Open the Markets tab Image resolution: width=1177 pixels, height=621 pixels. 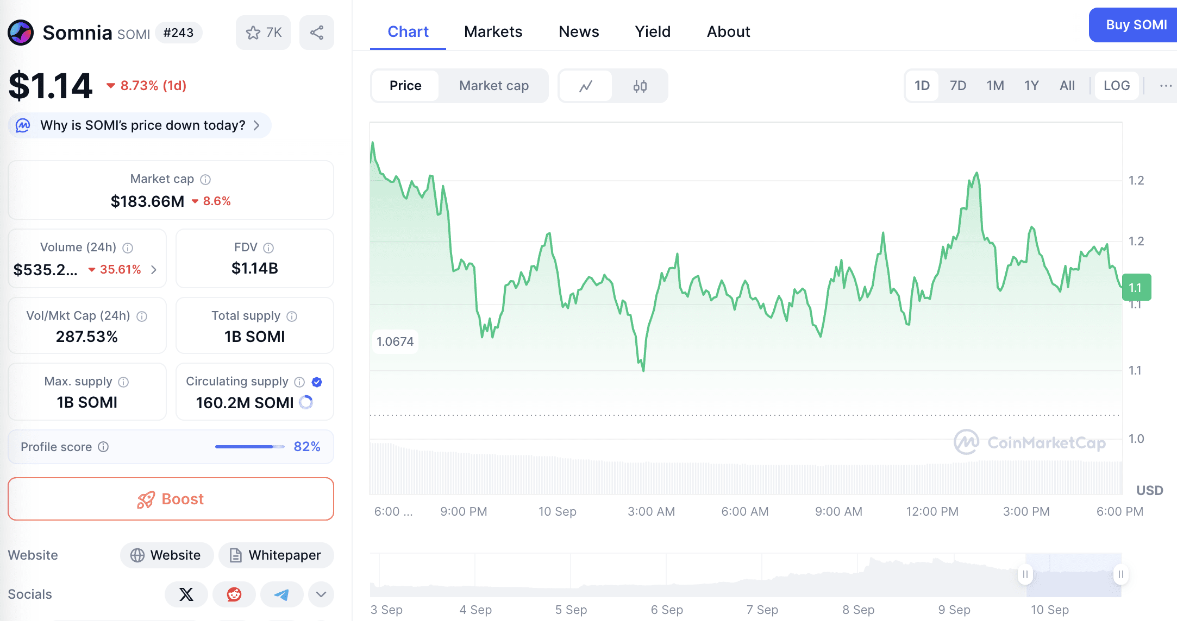(x=493, y=31)
